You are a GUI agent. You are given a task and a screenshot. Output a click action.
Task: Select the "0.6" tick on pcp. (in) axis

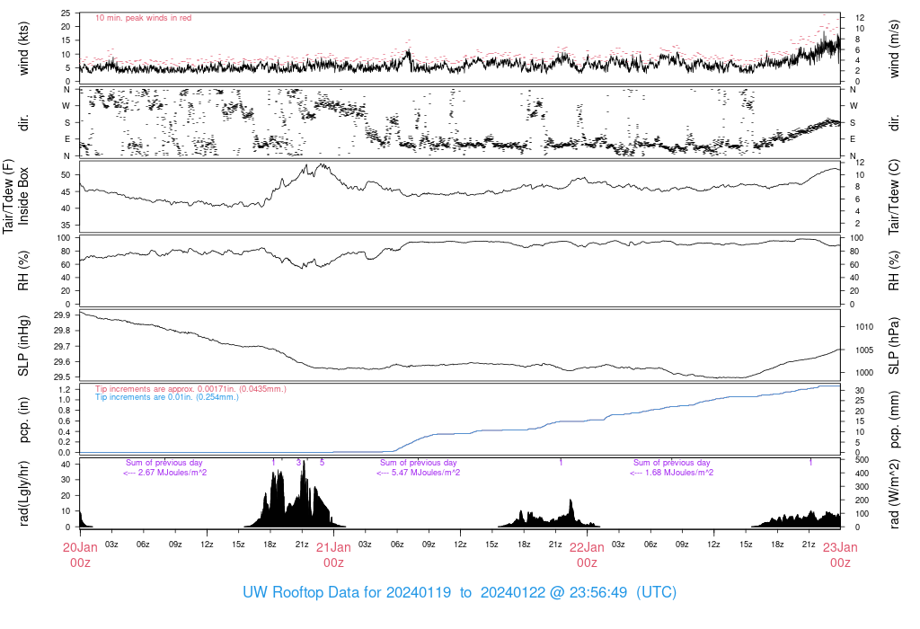coord(65,421)
